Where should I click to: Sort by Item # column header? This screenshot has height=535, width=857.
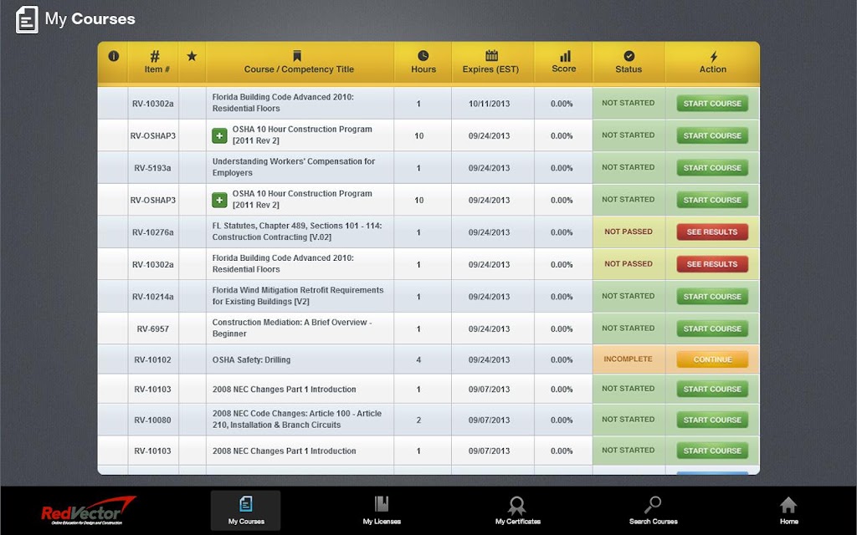155,62
